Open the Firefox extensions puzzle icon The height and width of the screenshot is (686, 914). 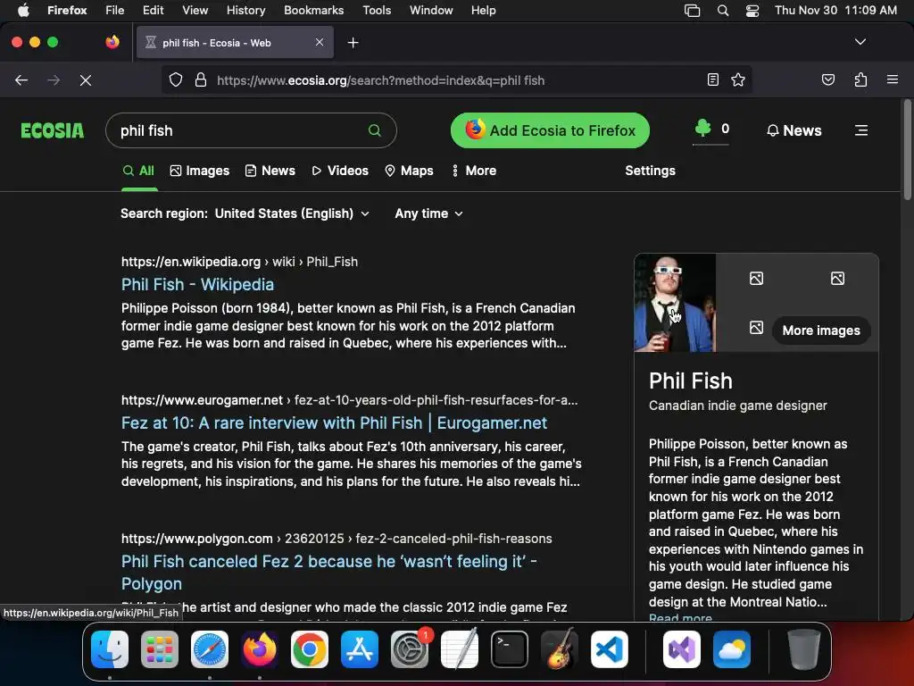860,79
